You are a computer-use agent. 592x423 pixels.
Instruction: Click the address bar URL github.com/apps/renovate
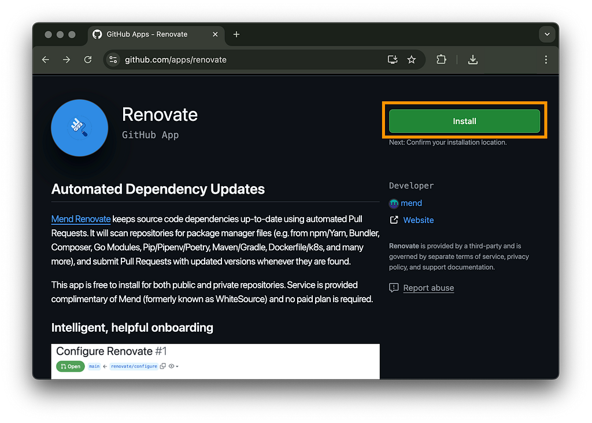[176, 60]
